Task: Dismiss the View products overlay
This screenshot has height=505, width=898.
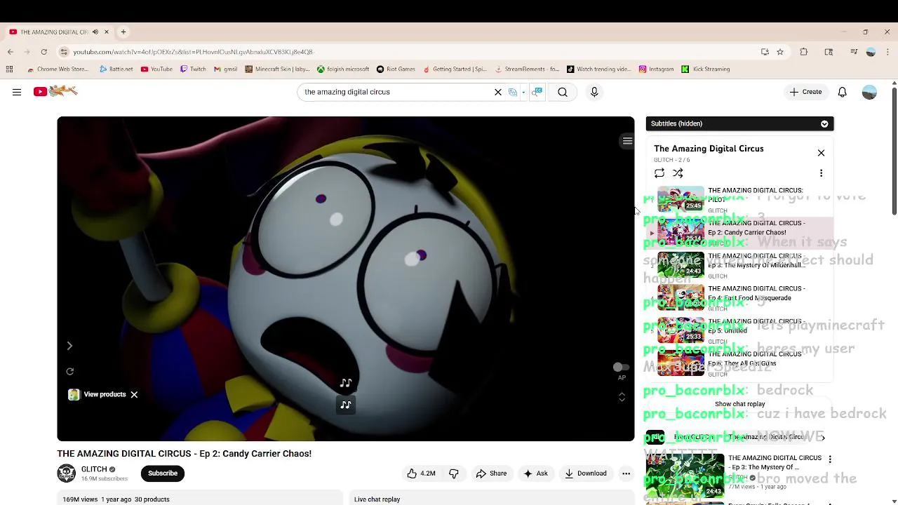Action: coord(134,394)
